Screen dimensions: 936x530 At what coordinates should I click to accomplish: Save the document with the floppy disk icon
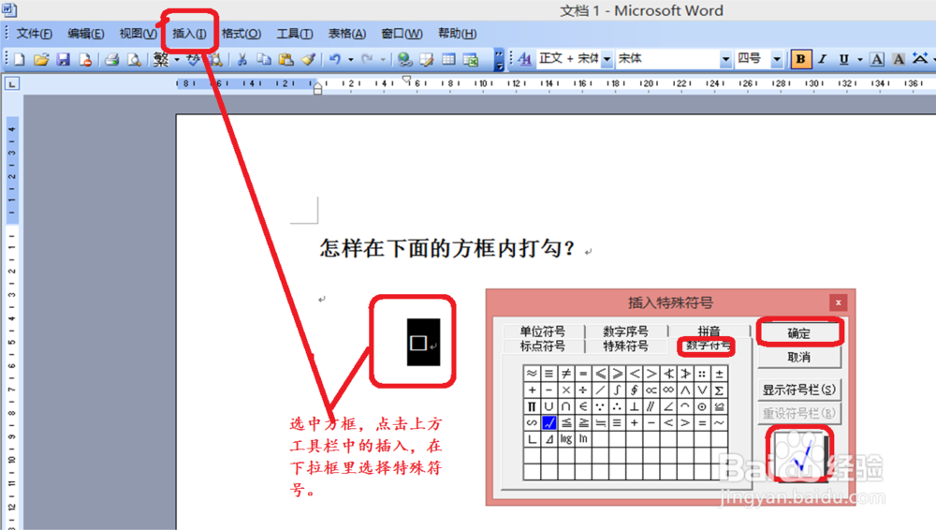[x=64, y=59]
